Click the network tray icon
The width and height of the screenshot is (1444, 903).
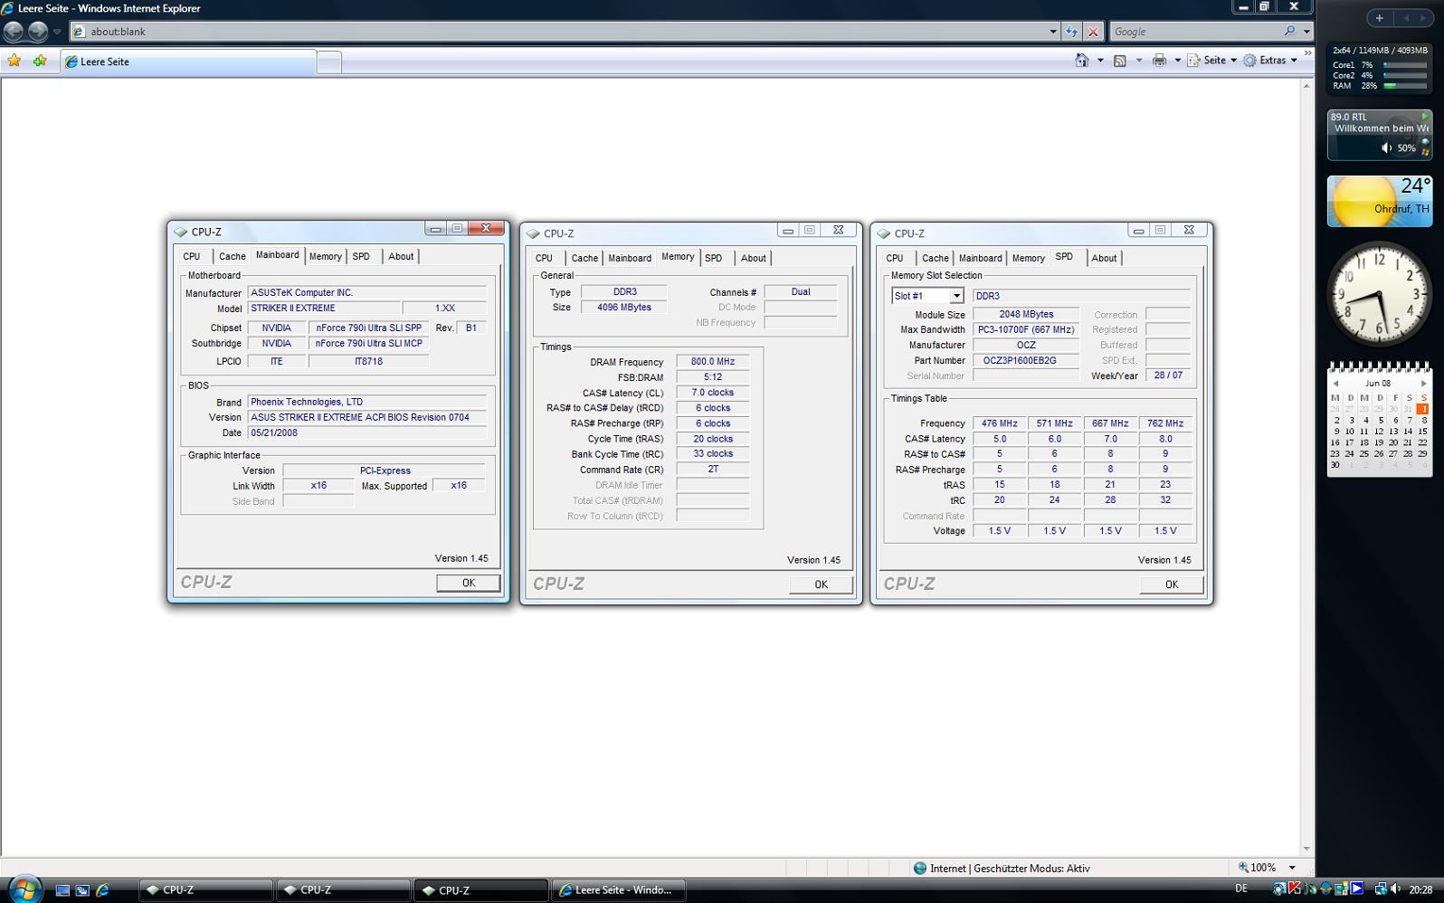1381,889
